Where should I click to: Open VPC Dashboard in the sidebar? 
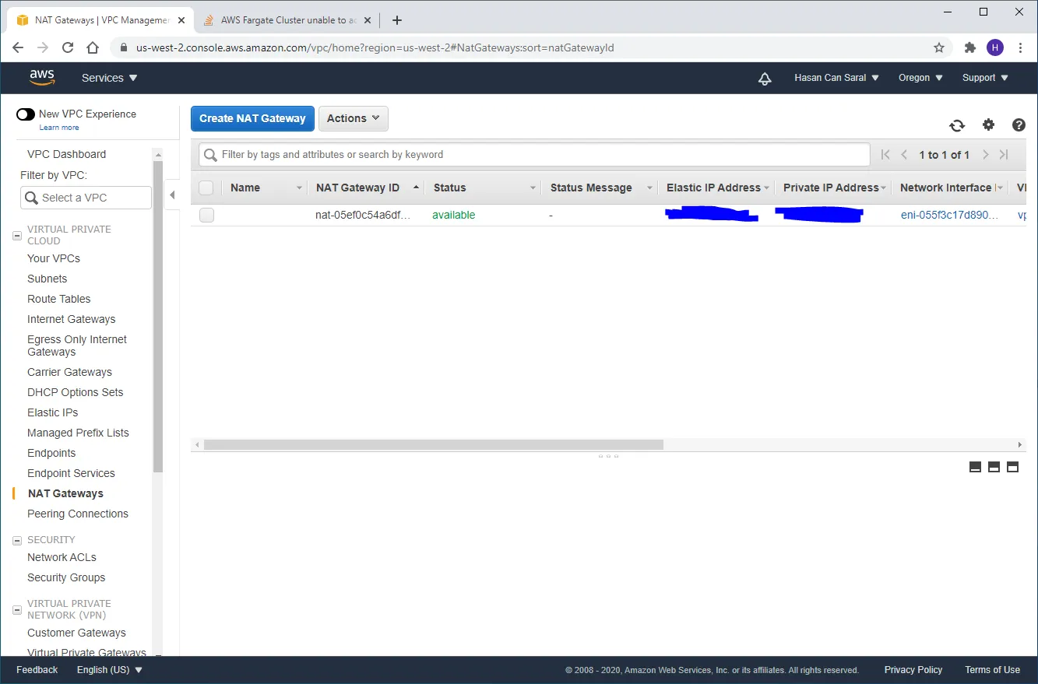coord(66,154)
